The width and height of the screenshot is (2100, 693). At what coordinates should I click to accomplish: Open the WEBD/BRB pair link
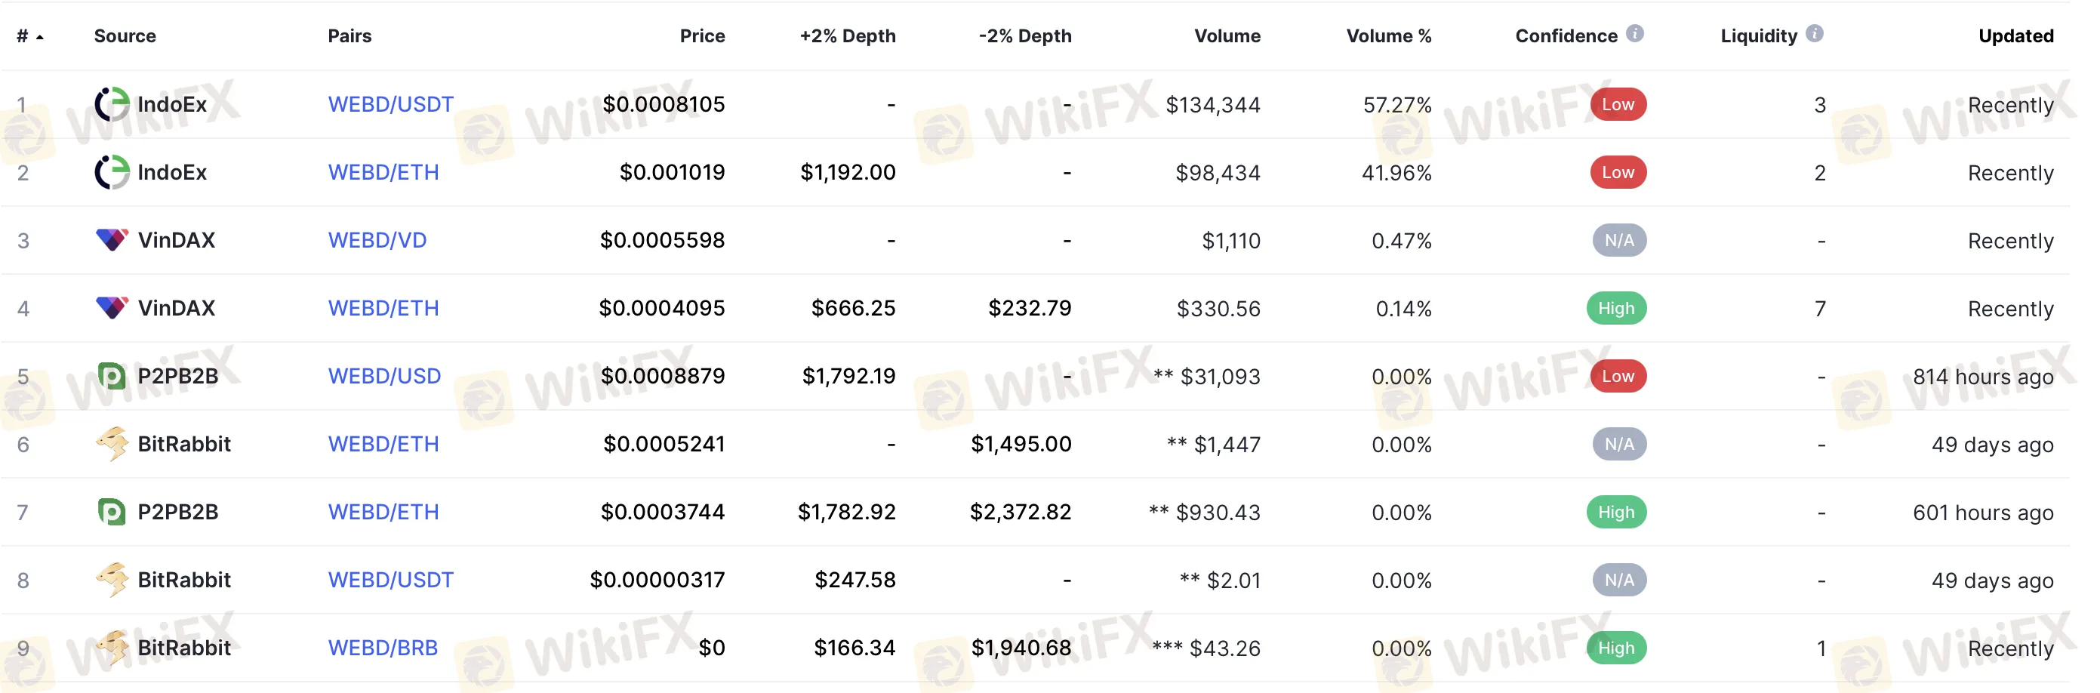coord(383,648)
